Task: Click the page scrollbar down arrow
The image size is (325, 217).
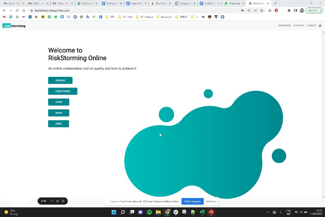Action: click(323, 197)
